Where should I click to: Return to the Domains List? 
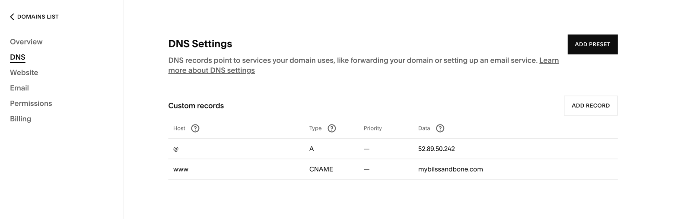point(38,17)
